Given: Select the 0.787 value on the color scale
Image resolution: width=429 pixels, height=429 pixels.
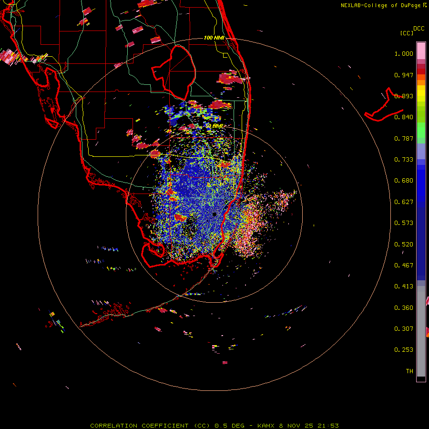Looking at the screenshot, I should (404, 138).
